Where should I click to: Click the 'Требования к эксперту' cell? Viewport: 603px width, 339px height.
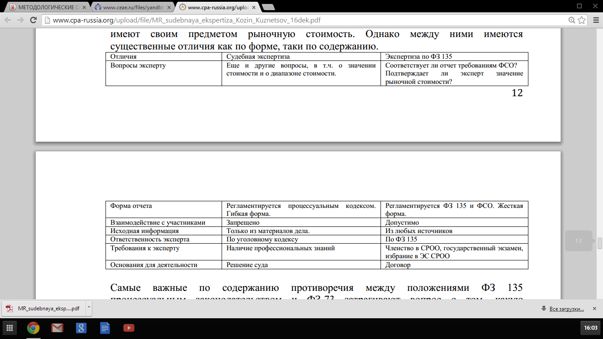pos(163,252)
